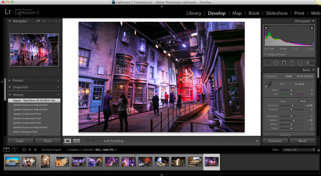Click the Lr Lightroom 5 identity plate

tap(22, 12)
